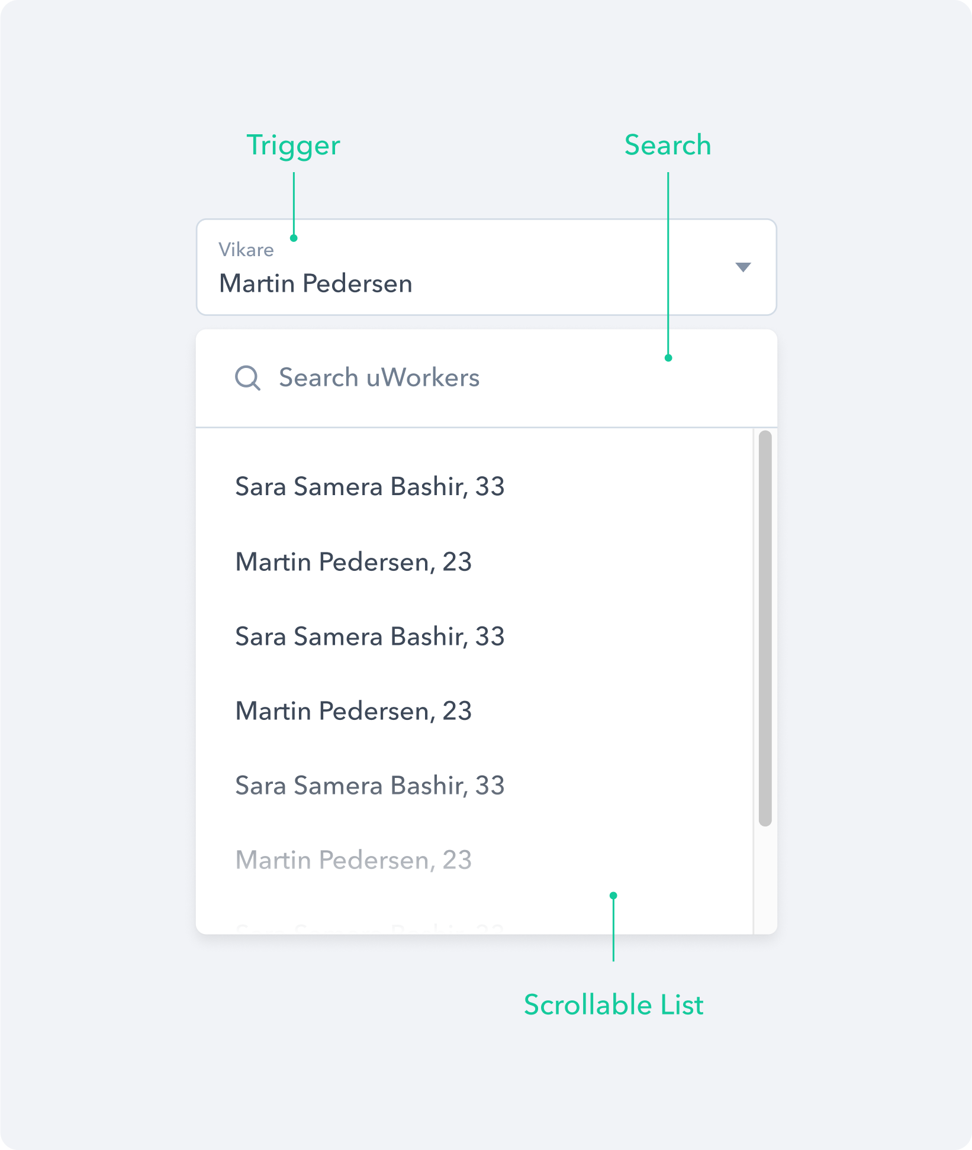Open the dropdown via its chevron arrow
The height and width of the screenshot is (1150, 972).
click(x=742, y=267)
